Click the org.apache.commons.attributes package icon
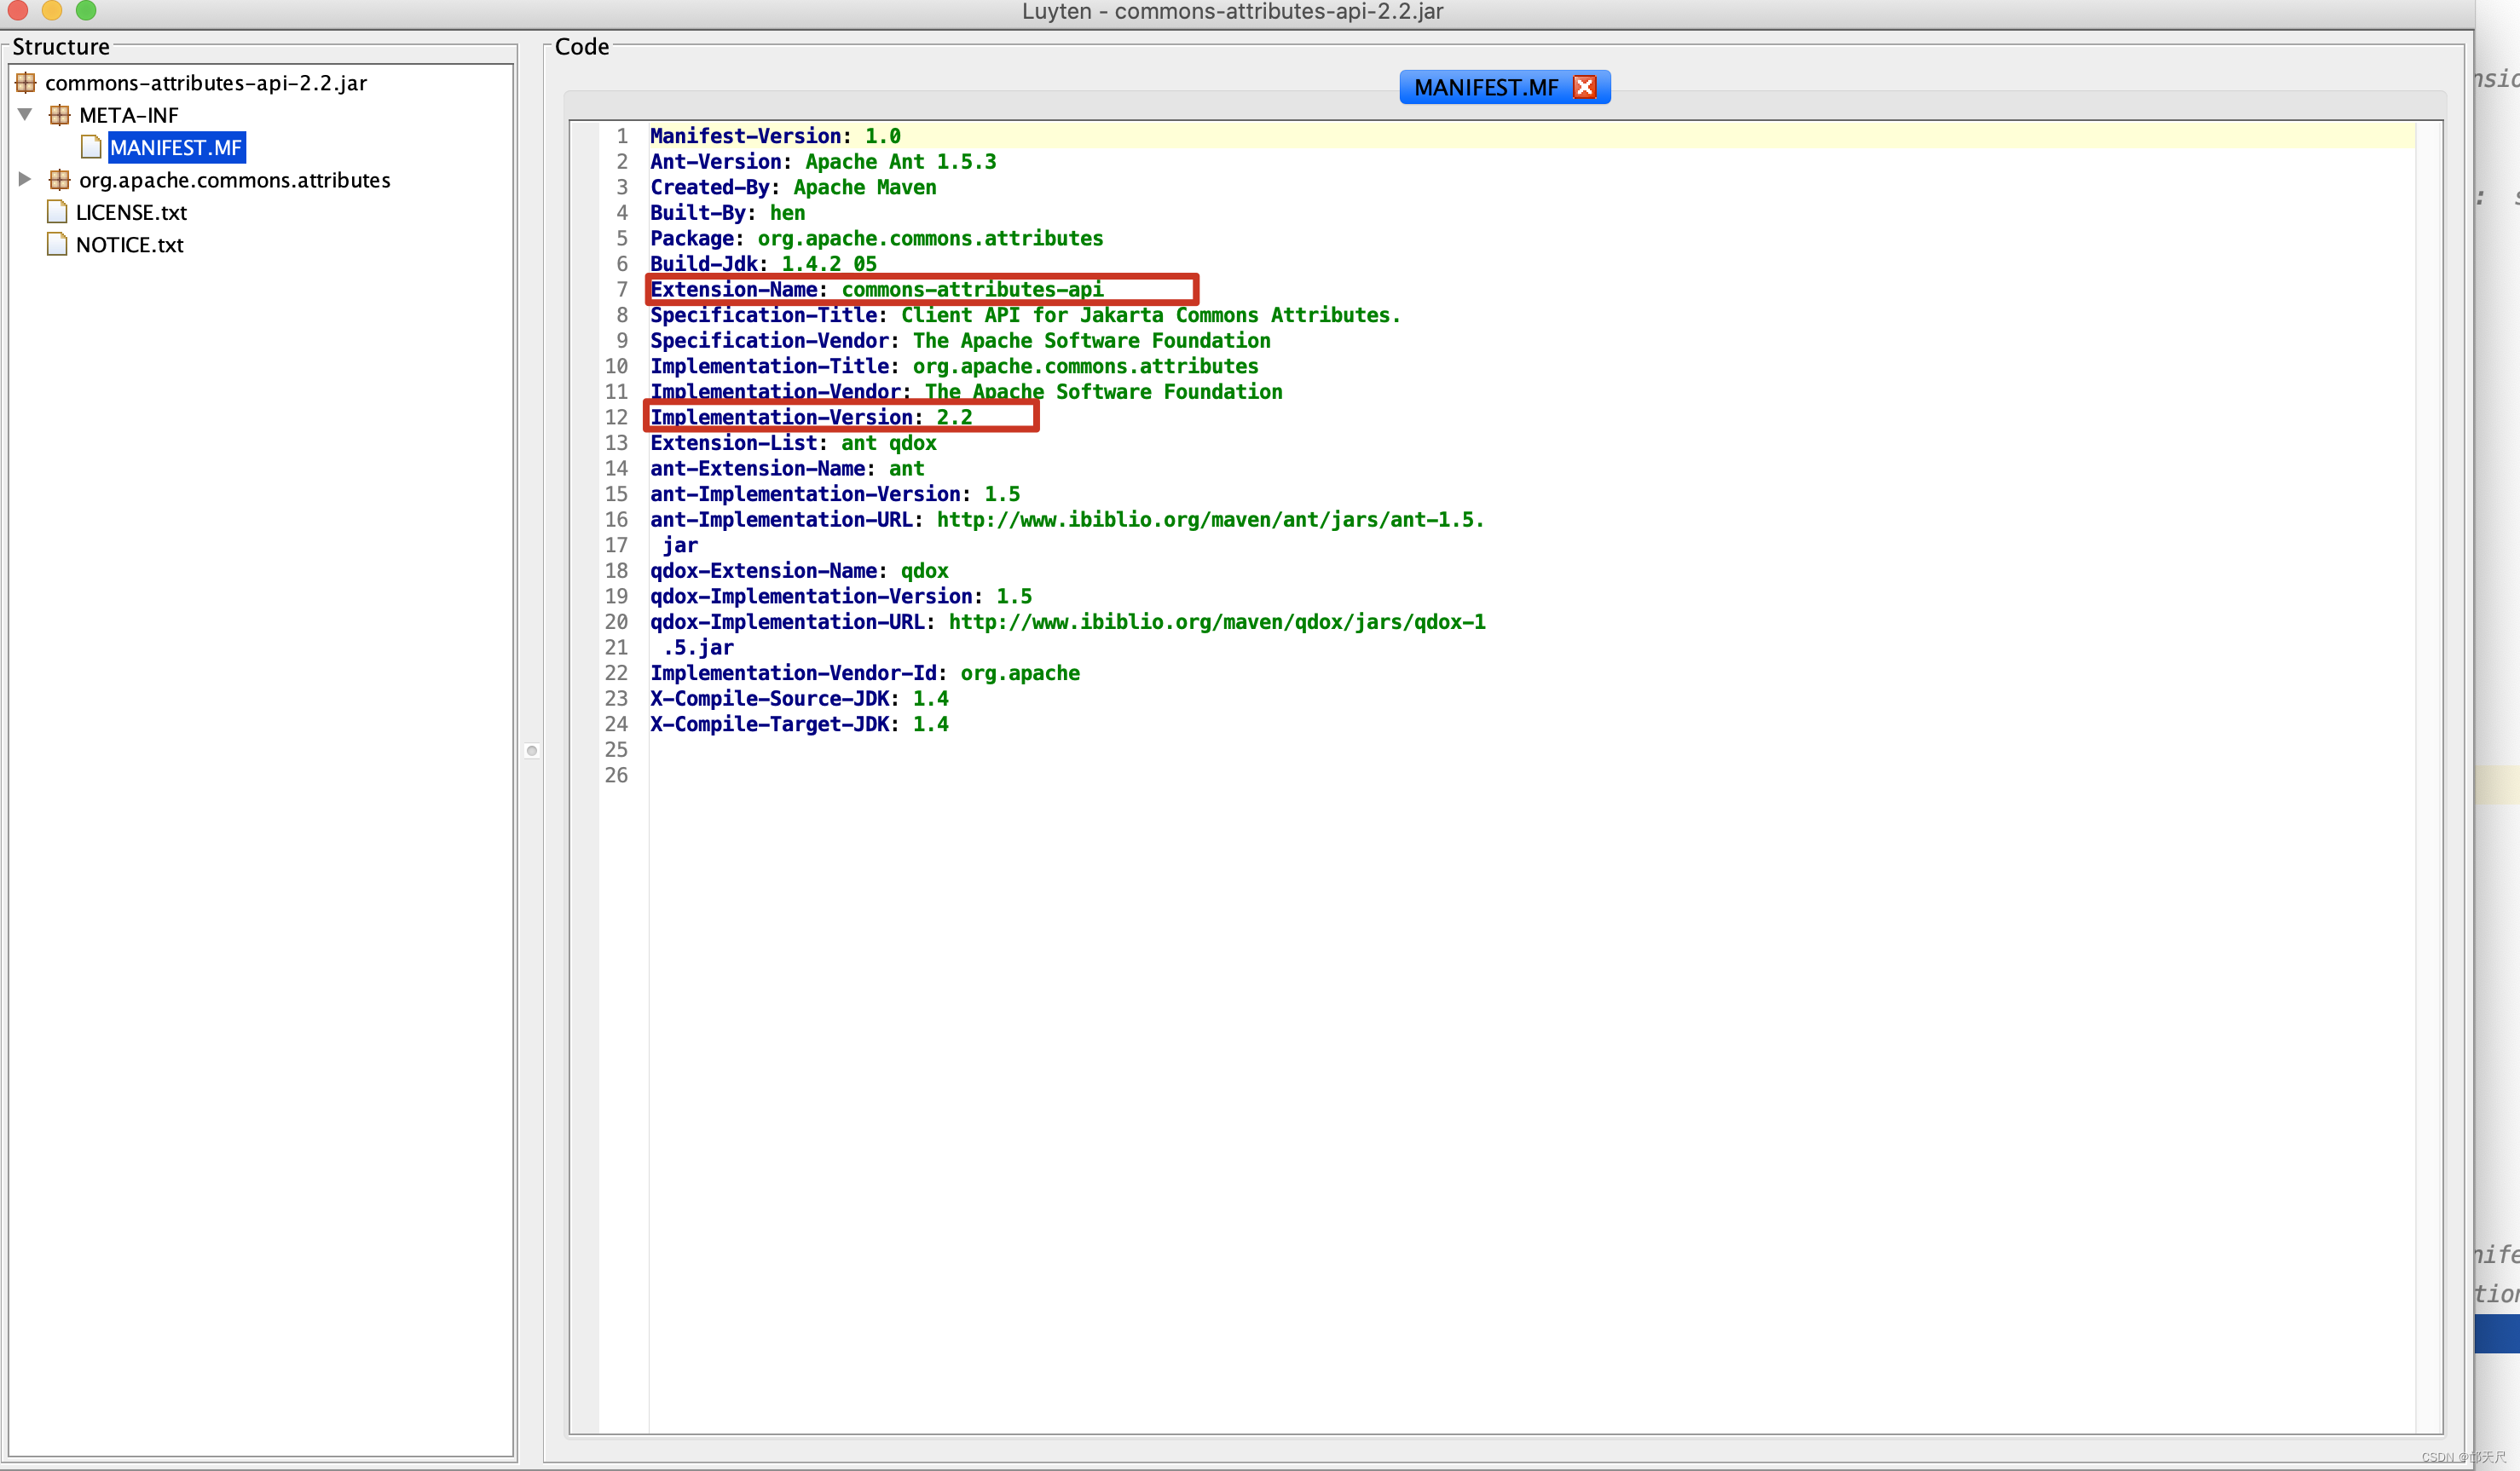The image size is (2520, 1471). (60, 180)
